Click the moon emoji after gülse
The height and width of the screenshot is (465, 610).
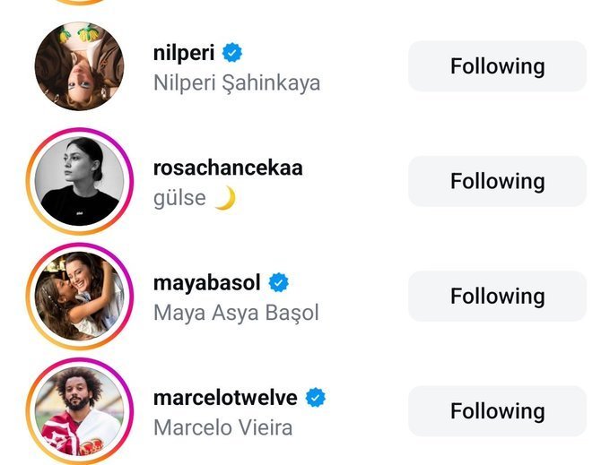[x=225, y=198]
